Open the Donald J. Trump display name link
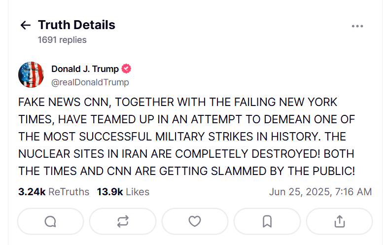 point(85,69)
